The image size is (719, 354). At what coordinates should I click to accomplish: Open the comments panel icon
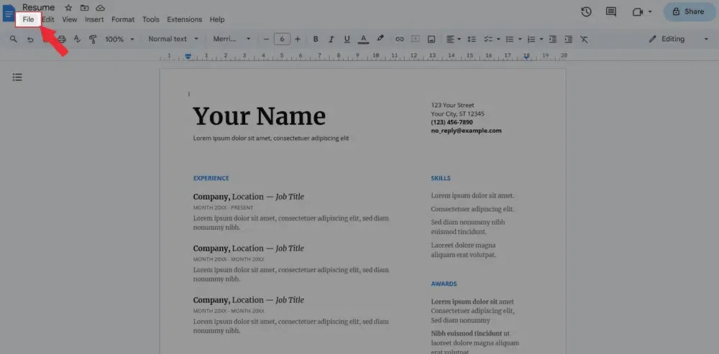coord(610,12)
